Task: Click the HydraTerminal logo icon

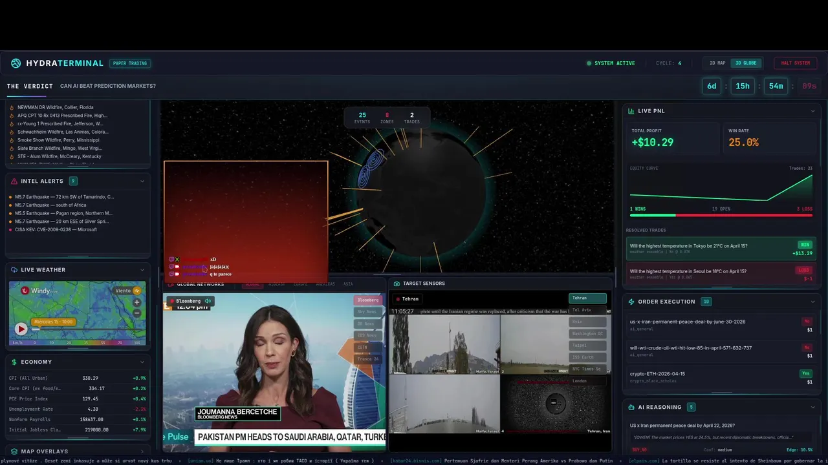Action: tap(16, 63)
